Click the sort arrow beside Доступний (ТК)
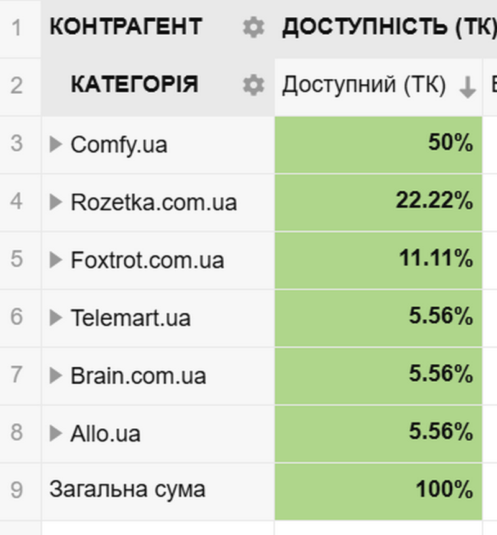Viewport: 497px width, 535px height. tap(467, 89)
